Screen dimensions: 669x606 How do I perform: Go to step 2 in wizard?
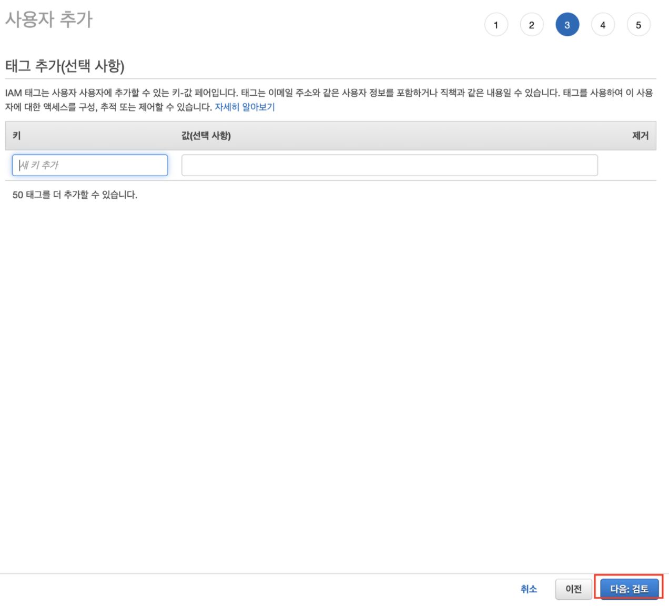click(x=532, y=25)
